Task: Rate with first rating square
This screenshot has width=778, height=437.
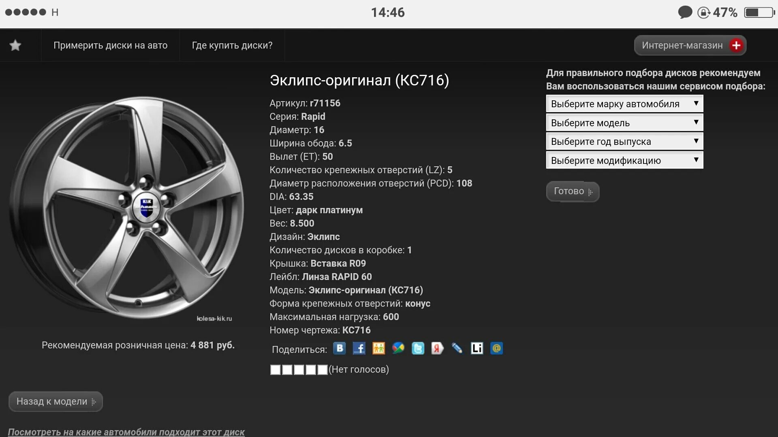Action: (275, 370)
